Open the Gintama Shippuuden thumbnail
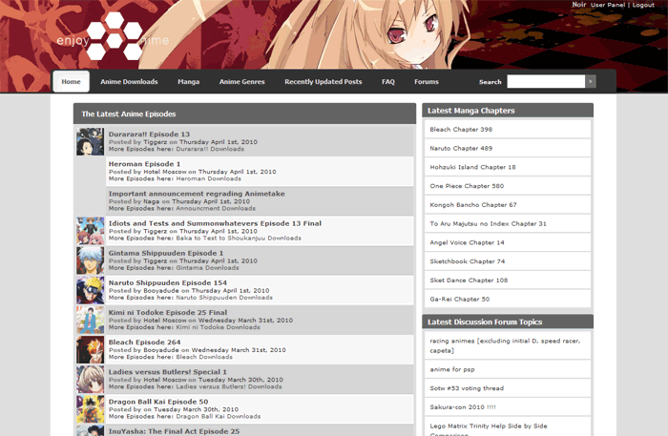This screenshot has width=668, height=436. (91, 260)
